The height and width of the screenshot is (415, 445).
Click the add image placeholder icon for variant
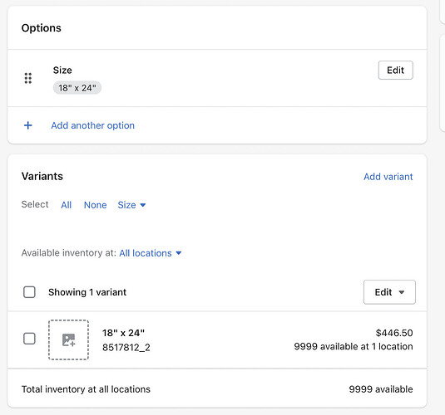pyautogui.click(x=68, y=339)
